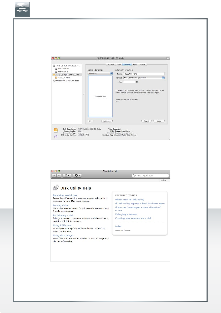The image size is (221, 313).
Task: Switch to the First Aid tab
Action: (110, 65)
